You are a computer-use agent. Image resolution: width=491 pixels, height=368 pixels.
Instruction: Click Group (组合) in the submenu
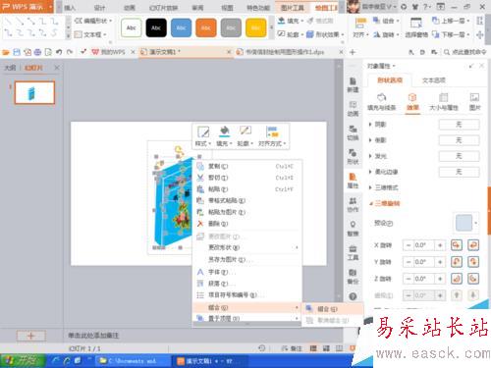(x=333, y=309)
